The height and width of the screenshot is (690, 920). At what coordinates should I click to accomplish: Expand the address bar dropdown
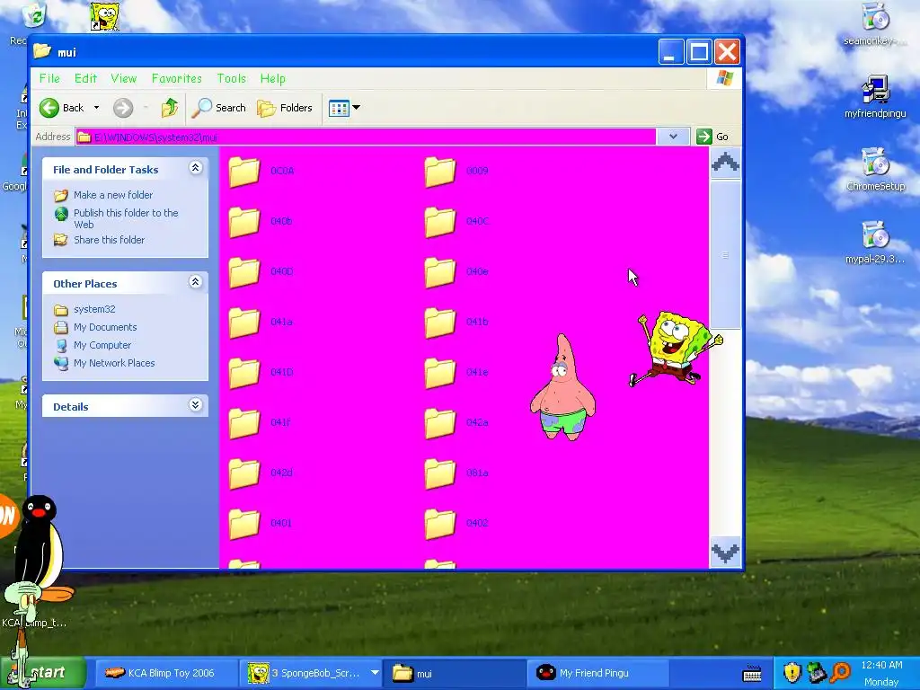pos(673,137)
